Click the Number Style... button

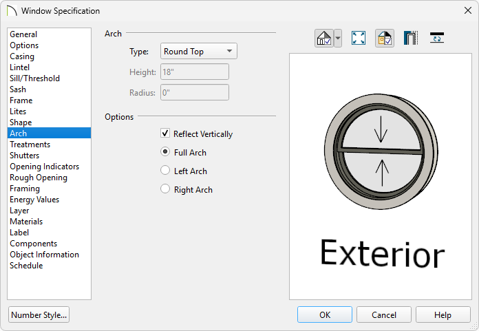pos(39,314)
